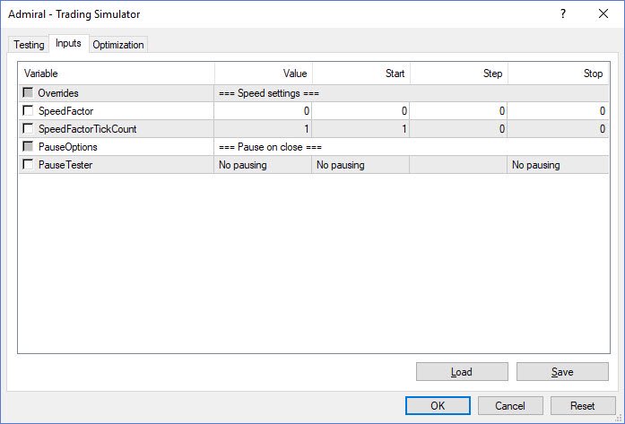The image size is (625, 424).
Task: Open PauseTester Value 'No pausing' dropdown
Action: (263, 165)
